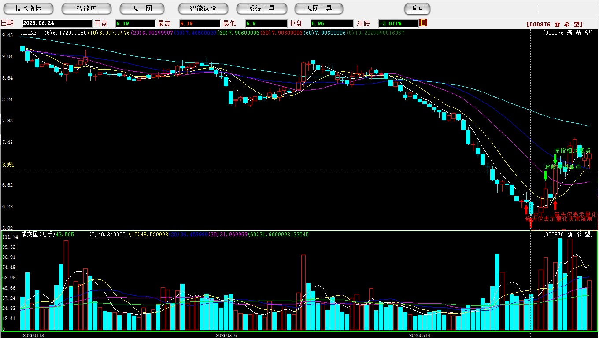Click the 收盘 value field showing 5.95

(332, 24)
